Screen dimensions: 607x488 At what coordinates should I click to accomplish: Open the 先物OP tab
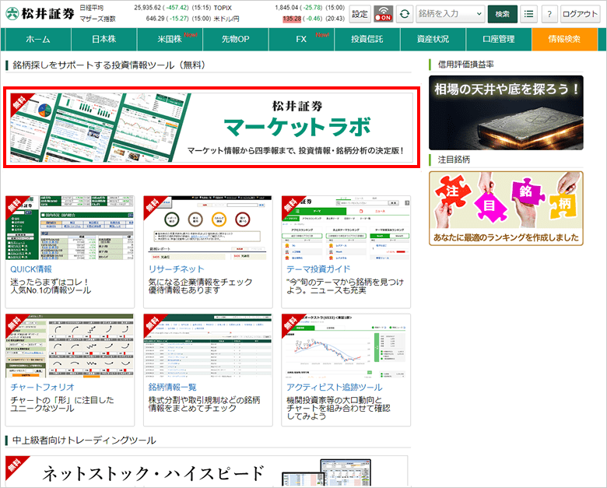[235, 39]
